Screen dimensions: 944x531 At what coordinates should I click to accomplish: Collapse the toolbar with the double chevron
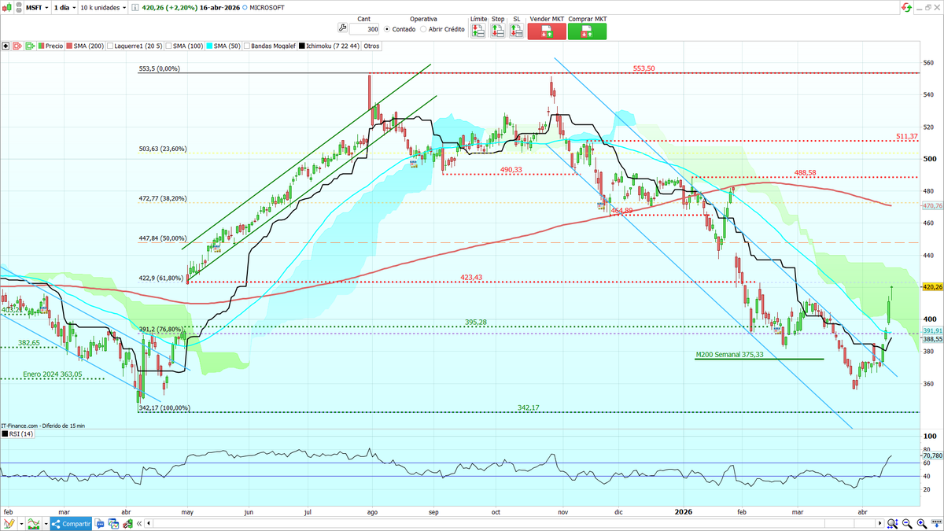(x=140, y=523)
